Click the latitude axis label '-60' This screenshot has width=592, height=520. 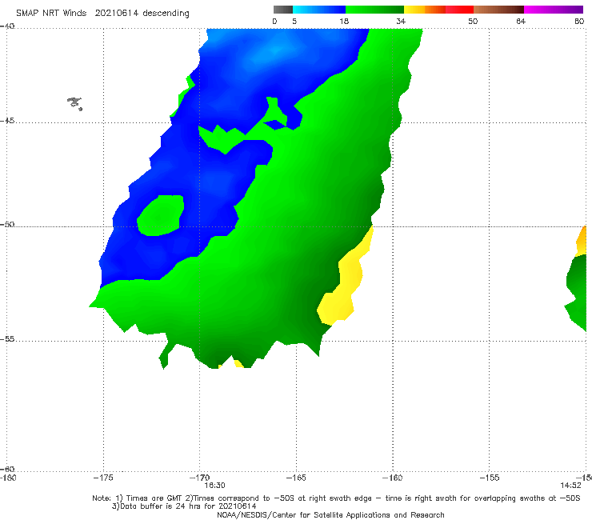7,469
